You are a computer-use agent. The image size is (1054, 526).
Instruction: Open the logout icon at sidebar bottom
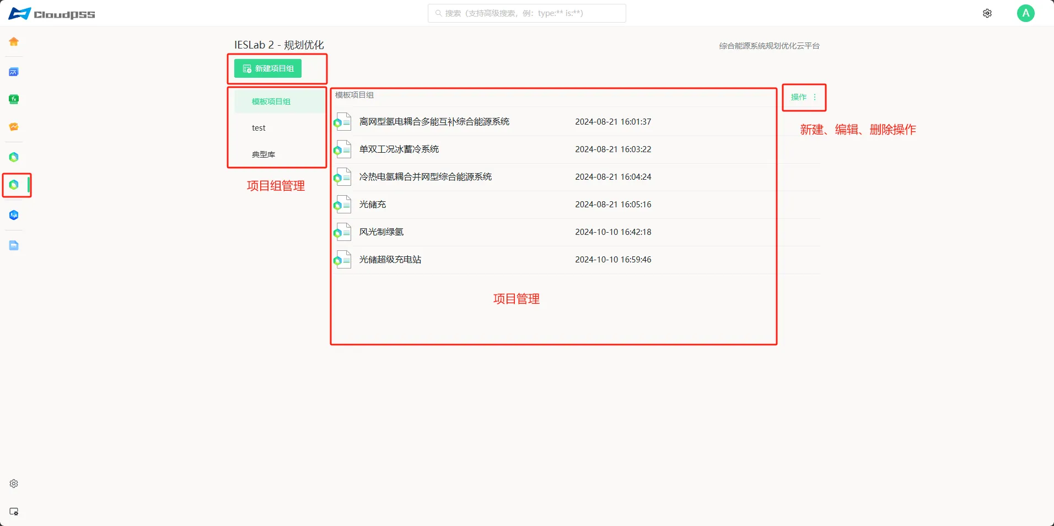tap(13, 511)
